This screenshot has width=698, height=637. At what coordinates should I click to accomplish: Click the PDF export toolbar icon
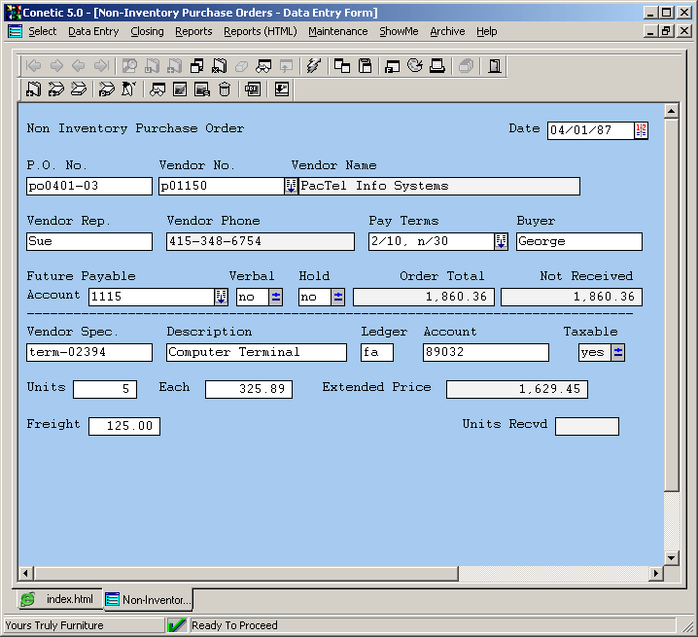click(253, 89)
